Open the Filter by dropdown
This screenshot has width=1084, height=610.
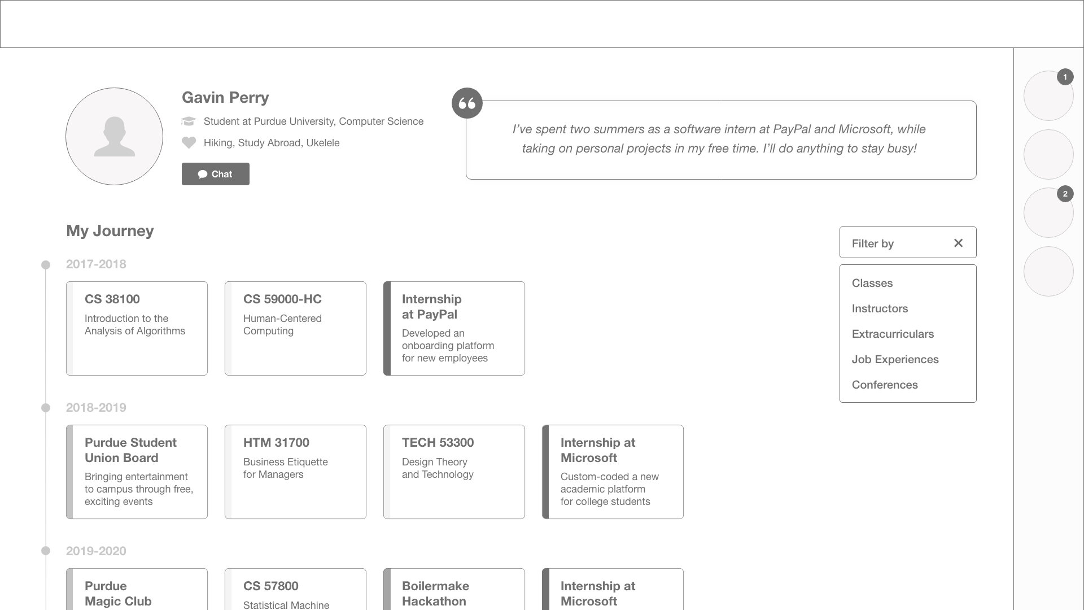907,243
